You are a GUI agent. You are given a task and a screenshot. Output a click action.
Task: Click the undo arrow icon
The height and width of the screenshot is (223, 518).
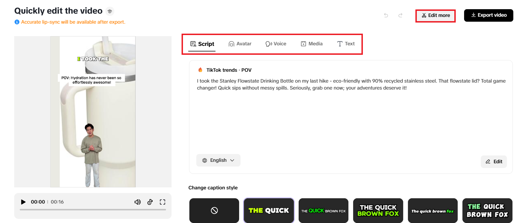coord(386,15)
